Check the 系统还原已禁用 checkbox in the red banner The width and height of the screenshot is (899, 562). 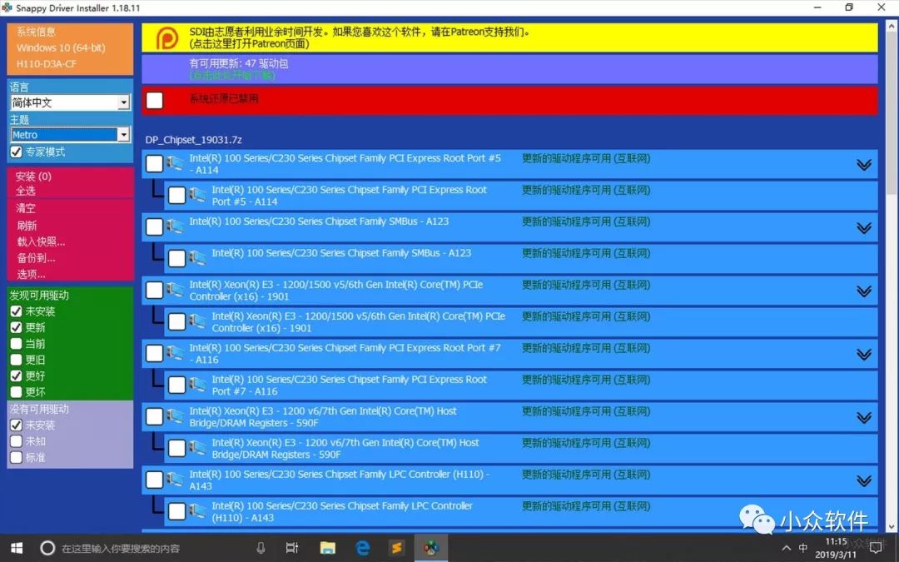coord(155,99)
